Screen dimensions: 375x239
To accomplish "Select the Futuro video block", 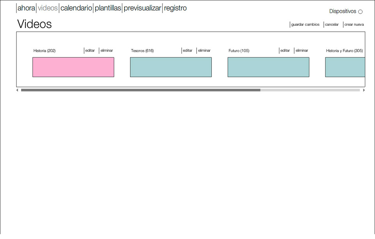I will (268, 67).
